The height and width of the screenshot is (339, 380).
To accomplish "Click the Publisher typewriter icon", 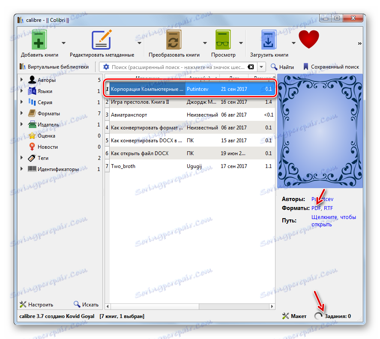I will 32,124.
